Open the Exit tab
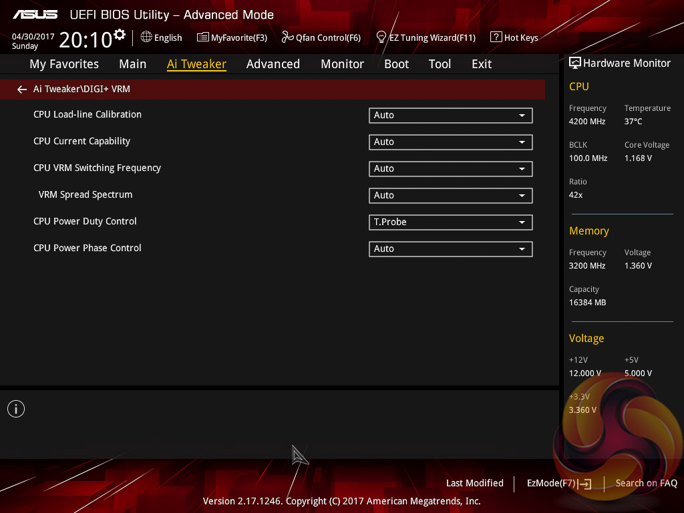This screenshot has height=513, width=684. point(482,64)
